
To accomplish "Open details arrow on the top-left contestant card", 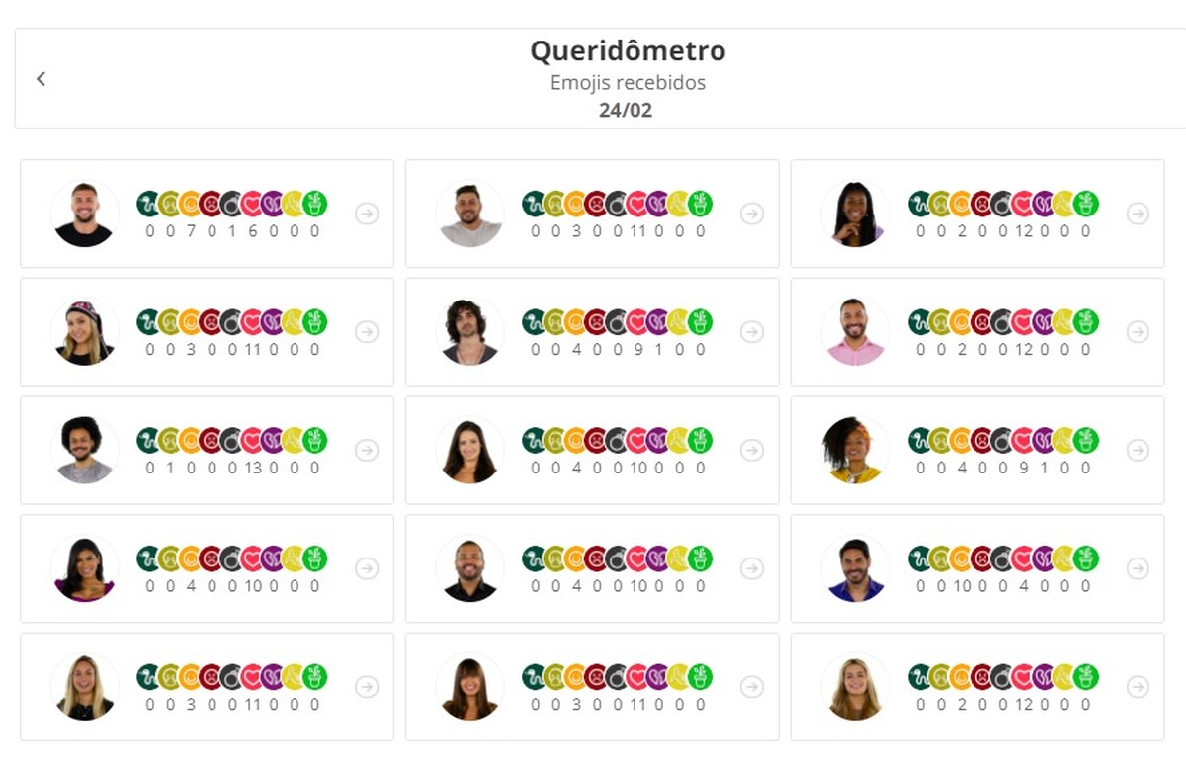I will (368, 214).
